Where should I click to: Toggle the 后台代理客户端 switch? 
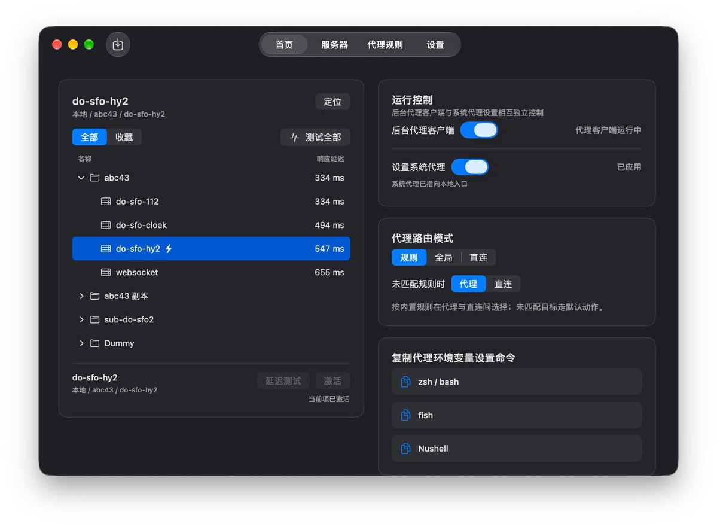(x=479, y=130)
